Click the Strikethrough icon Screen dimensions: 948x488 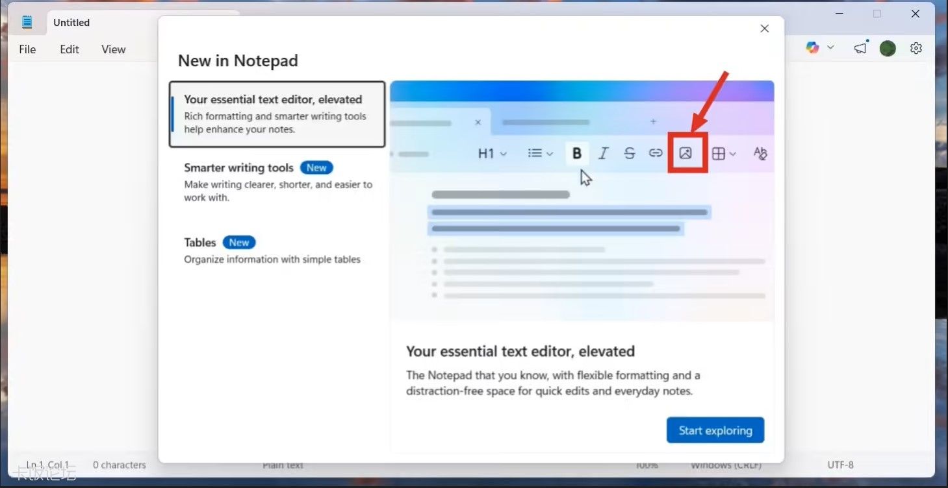coord(629,154)
